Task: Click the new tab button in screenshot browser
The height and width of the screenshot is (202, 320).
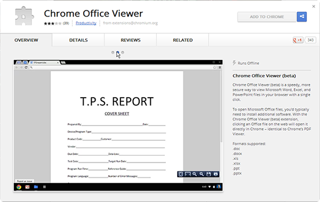Action: point(63,63)
